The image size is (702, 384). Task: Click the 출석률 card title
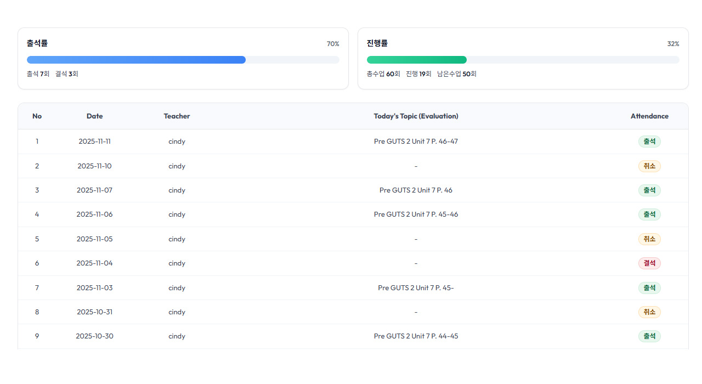pyautogui.click(x=37, y=43)
